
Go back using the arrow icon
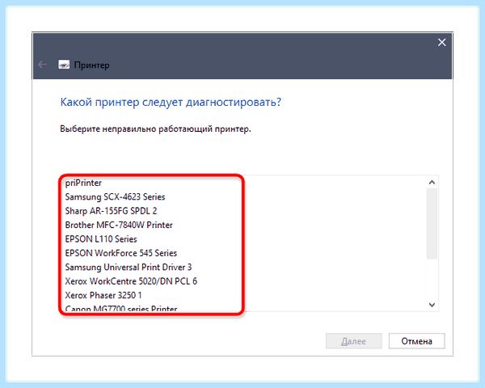[x=42, y=65]
